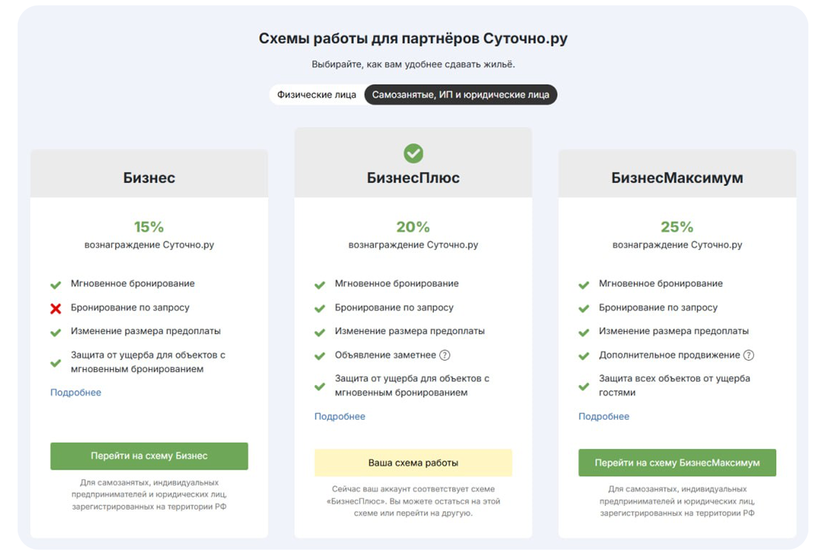Click checkmark beside Объявление заметнее
Image resolution: width=826 pixels, height=555 pixels.
tap(320, 356)
